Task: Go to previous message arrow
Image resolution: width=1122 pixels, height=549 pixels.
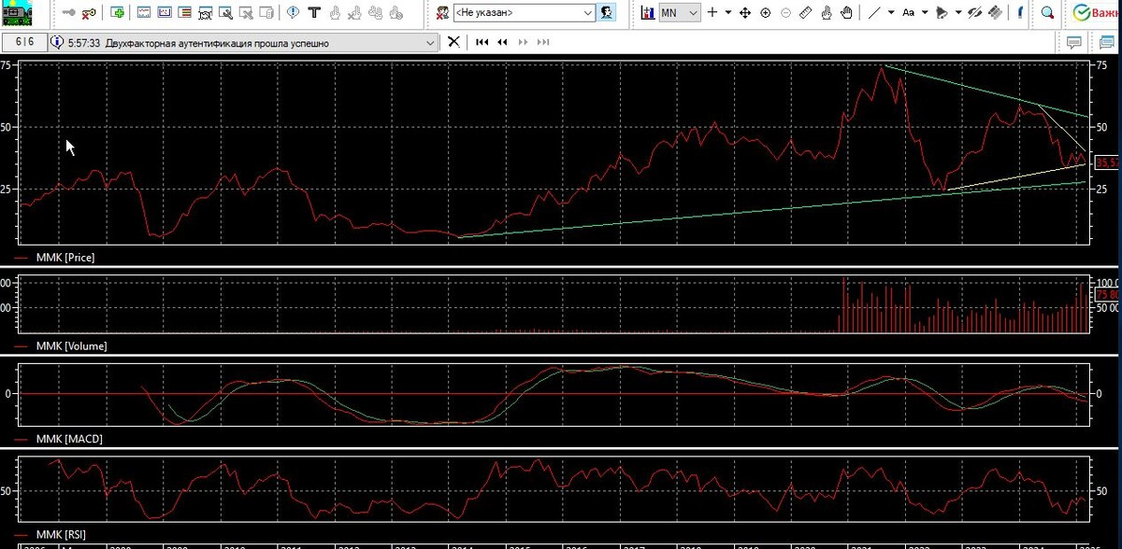Action: (502, 43)
